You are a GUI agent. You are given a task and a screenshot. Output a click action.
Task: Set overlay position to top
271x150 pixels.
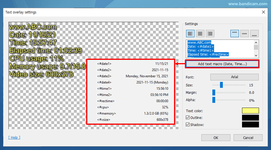pos(235,33)
